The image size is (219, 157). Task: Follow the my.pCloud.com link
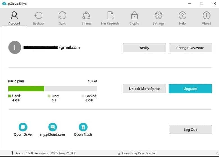click(53, 135)
